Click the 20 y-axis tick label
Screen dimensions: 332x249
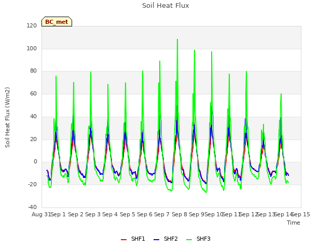click(x=33, y=140)
